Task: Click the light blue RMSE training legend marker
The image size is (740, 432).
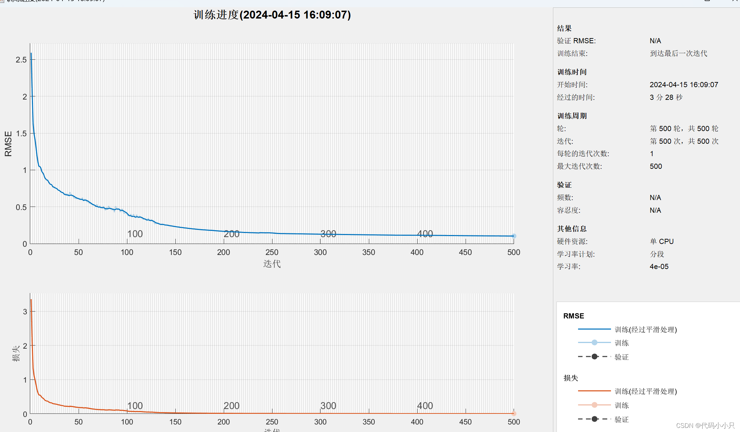Action: tap(594, 342)
